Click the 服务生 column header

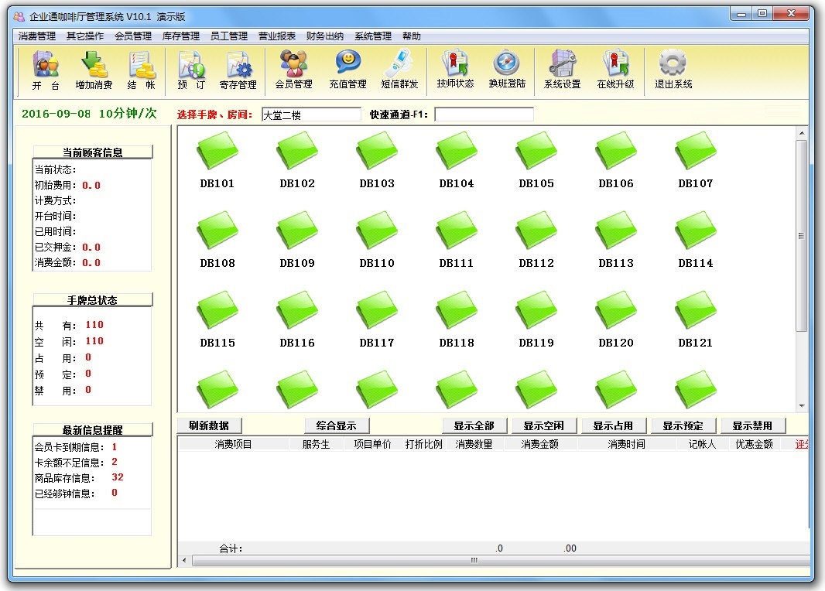click(x=316, y=444)
